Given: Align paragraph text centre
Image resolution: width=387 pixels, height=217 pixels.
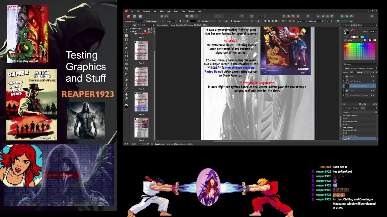Looking at the screenshot, I should point(269,21).
